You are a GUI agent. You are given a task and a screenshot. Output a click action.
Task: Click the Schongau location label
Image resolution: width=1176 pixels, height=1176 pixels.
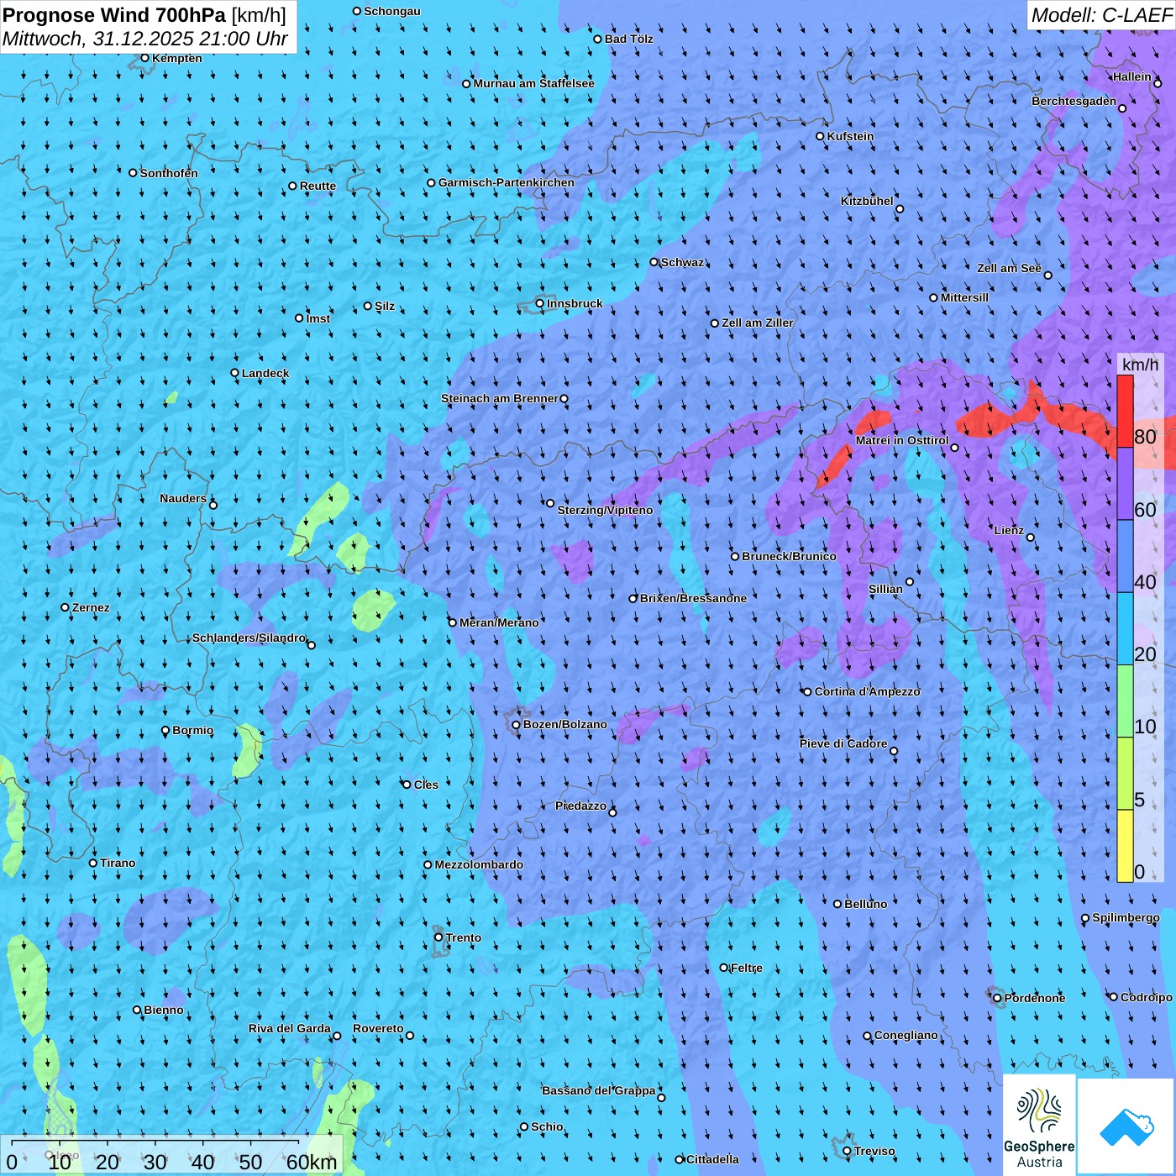(392, 11)
